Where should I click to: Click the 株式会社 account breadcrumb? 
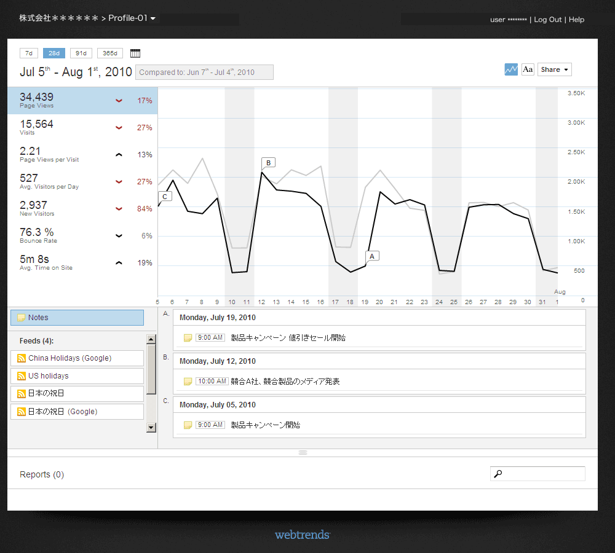pyautogui.click(x=59, y=18)
